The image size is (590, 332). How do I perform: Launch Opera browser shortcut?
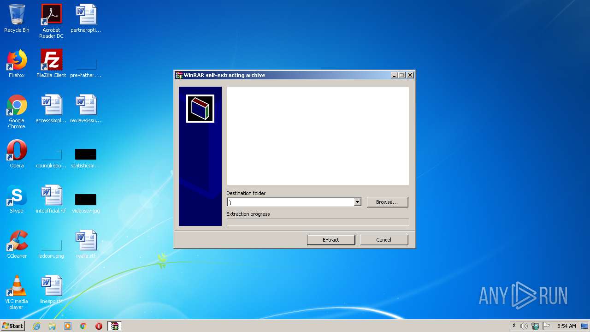click(17, 154)
